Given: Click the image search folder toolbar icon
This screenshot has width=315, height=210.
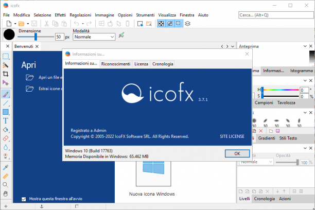Looking at the screenshot, I should tap(149, 24).
